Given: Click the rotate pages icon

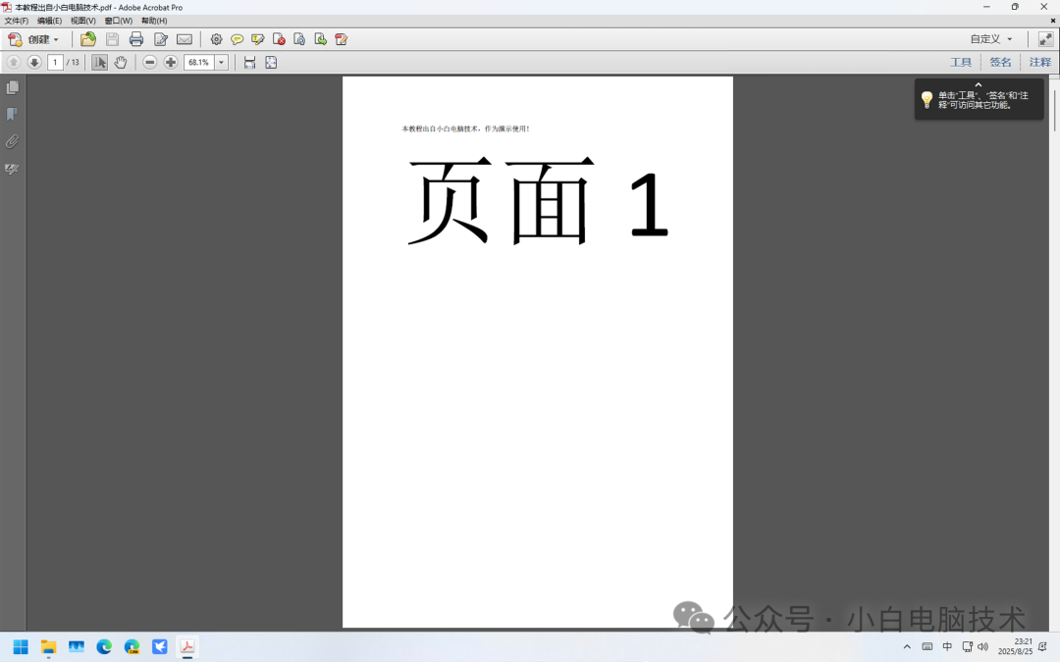Looking at the screenshot, I should tap(299, 39).
